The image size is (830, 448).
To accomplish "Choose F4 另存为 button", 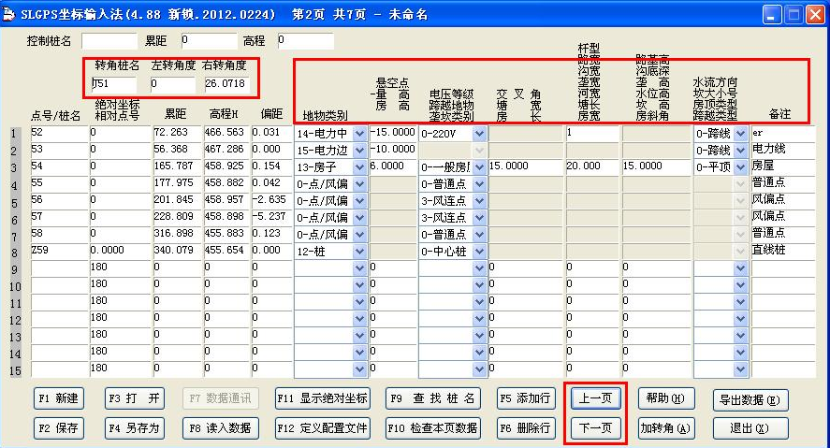I will (x=135, y=428).
